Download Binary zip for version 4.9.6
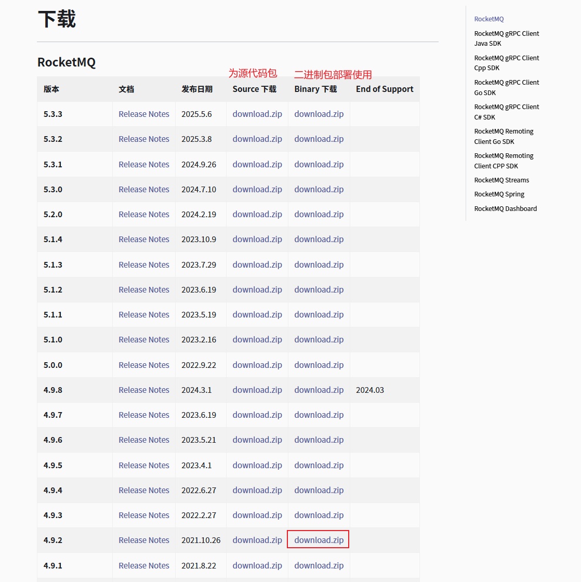The width and height of the screenshot is (581, 582). pyautogui.click(x=319, y=440)
